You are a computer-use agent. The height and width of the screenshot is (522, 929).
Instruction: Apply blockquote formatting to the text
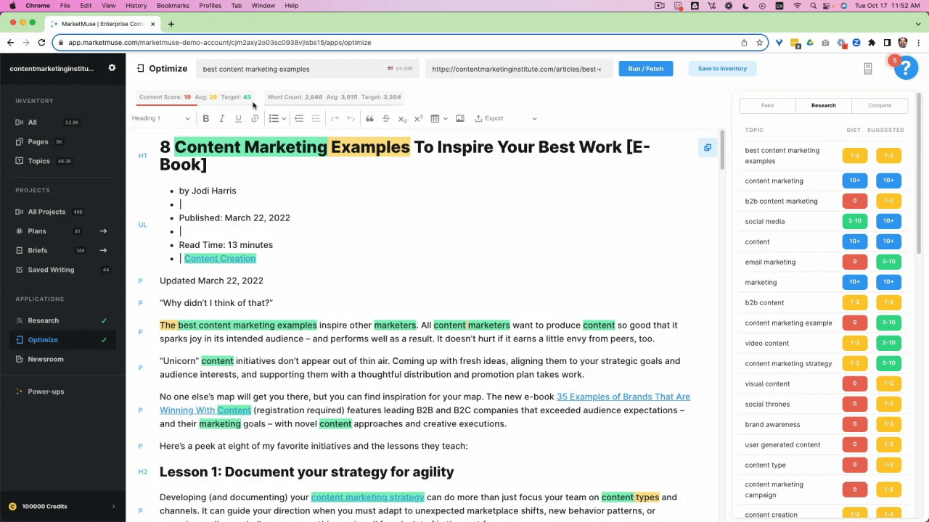369,118
